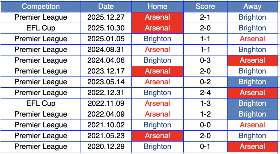Select the EFL Cup cell dated 2022.11.09

(41, 104)
